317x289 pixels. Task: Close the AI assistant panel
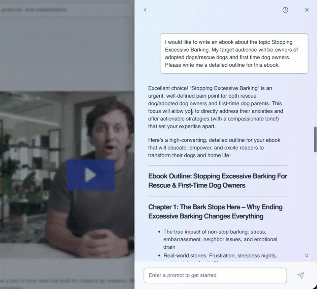tap(306, 10)
